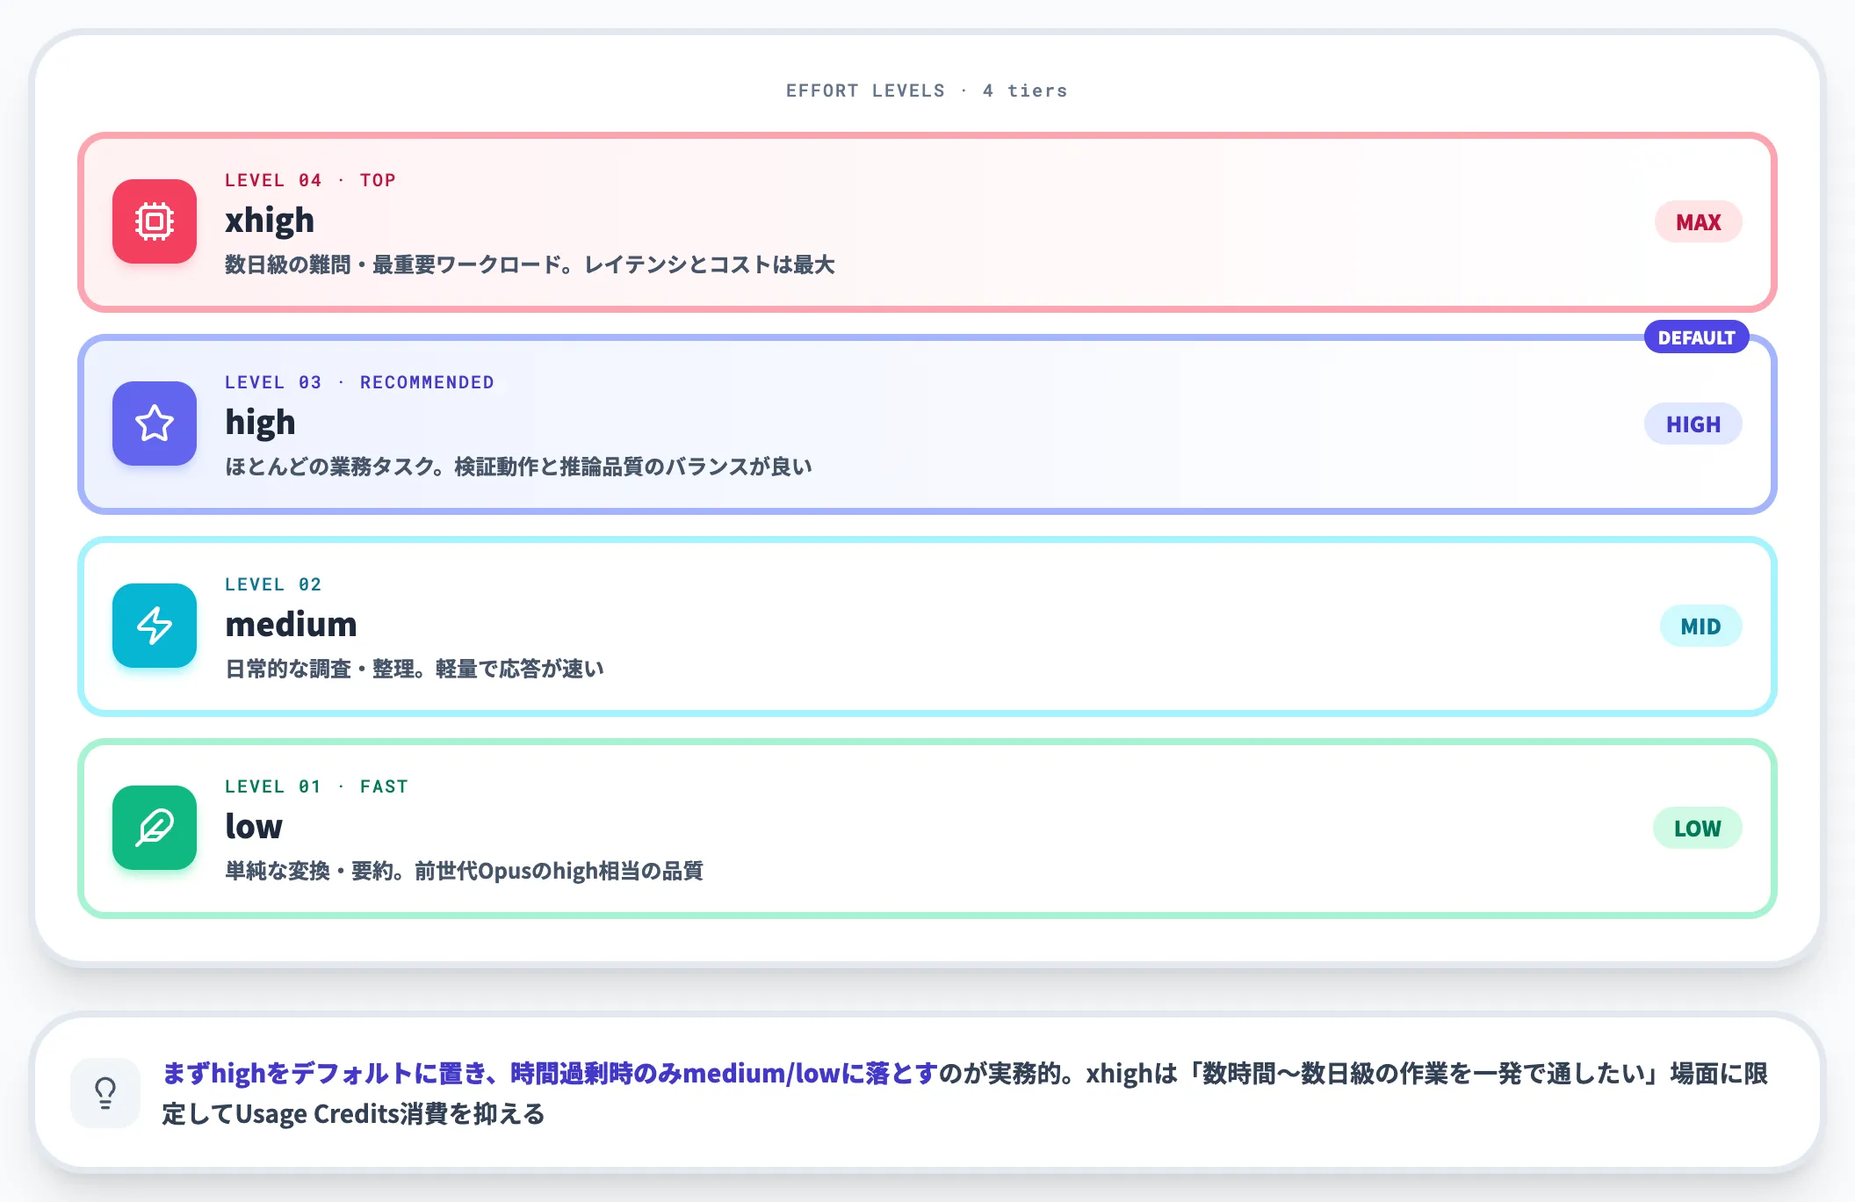Select the medium level title
The height and width of the screenshot is (1202, 1855).
(x=291, y=624)
